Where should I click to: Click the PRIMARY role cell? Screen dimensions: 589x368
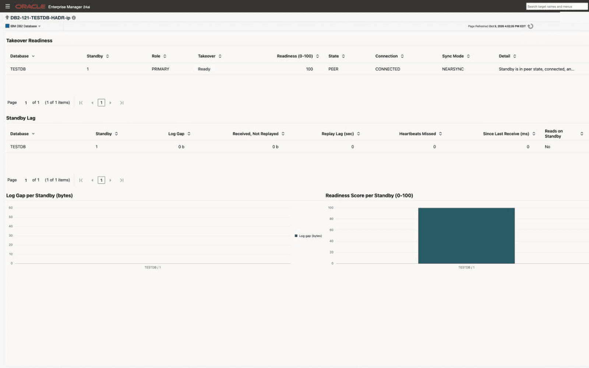[x=161, y=69]
